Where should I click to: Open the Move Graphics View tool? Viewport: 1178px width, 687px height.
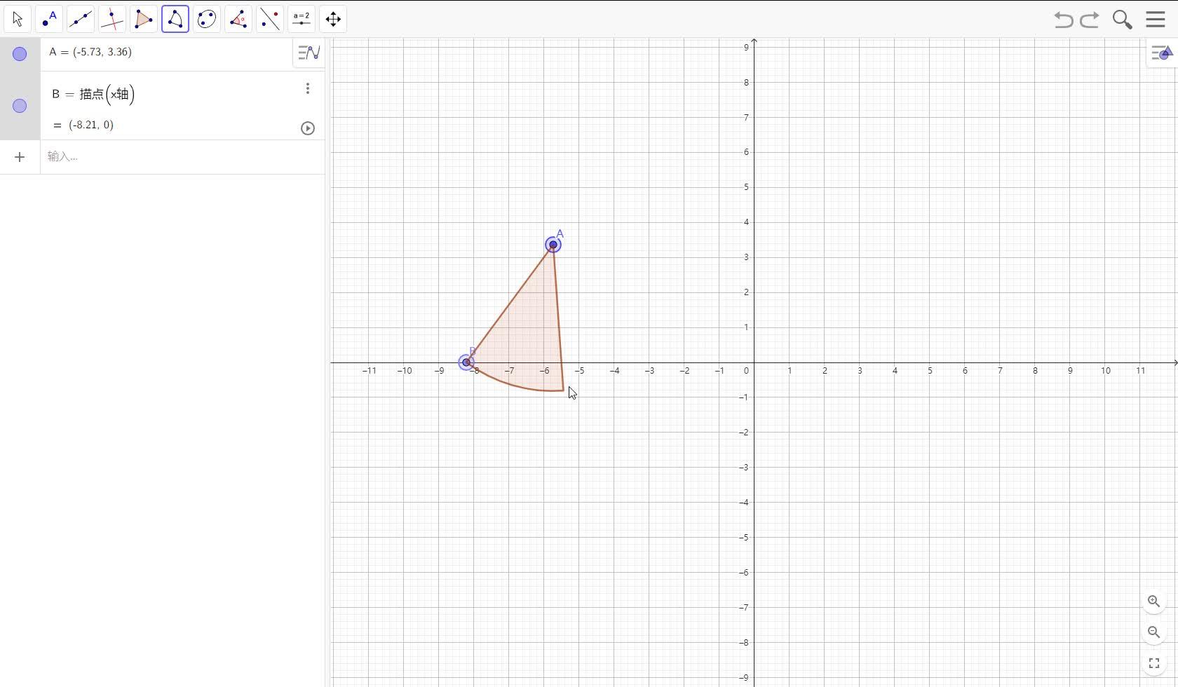[x=332, y=19]
